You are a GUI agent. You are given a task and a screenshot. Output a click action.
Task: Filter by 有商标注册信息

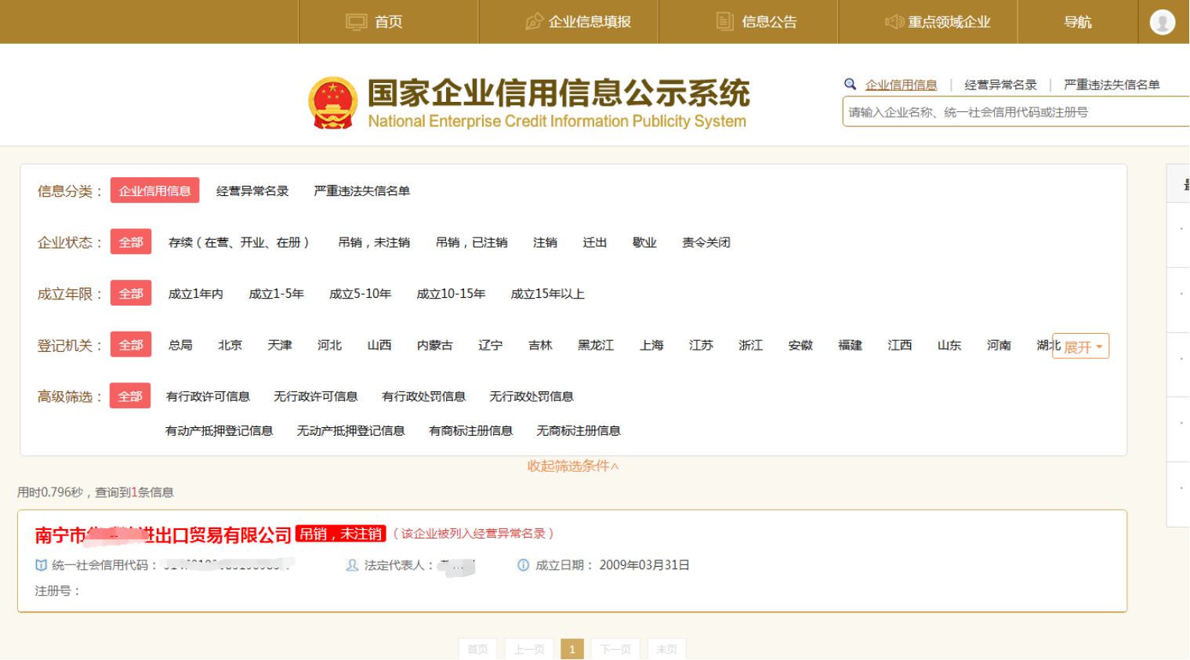coord(470,431)
